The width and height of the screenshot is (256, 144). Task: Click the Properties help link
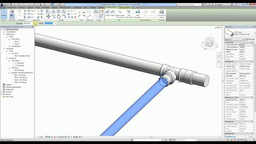[x=230, y=136]
